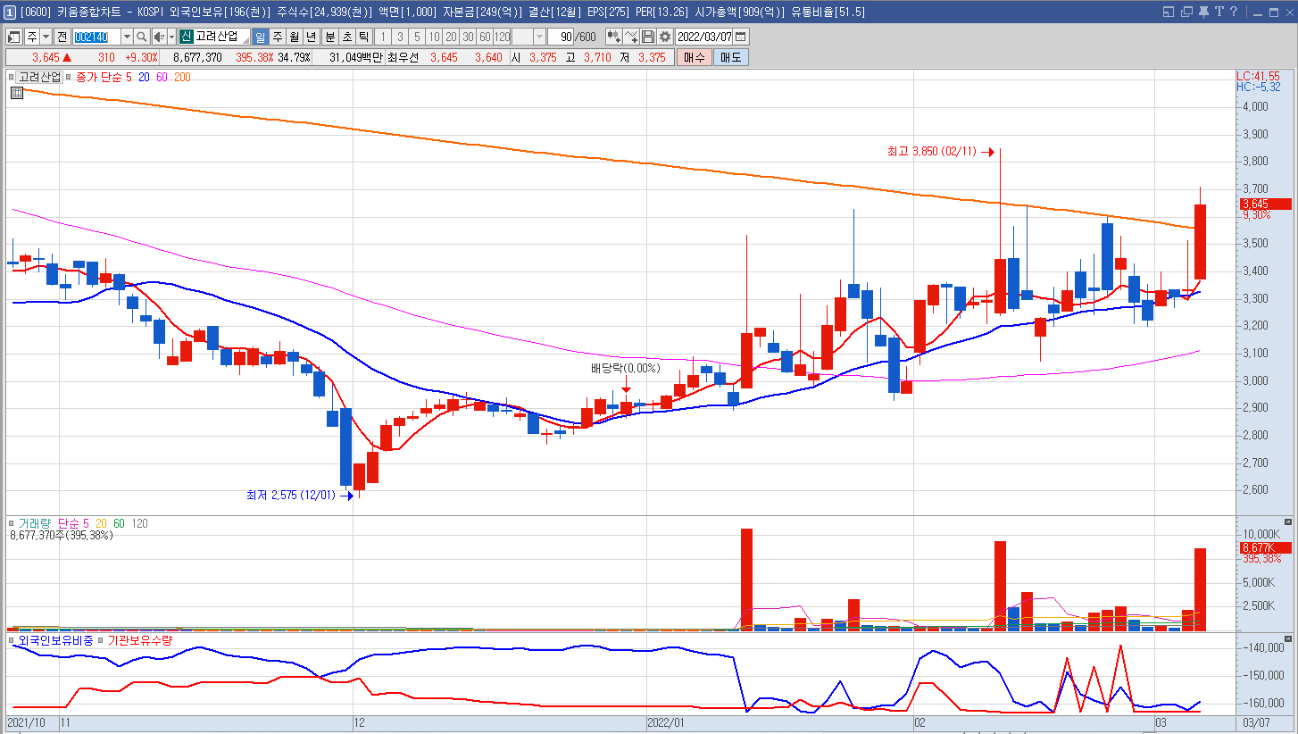This screenshot has height=734, width=1298.
Task: Open the chart settings gear icon
Action: pos(665,37)
